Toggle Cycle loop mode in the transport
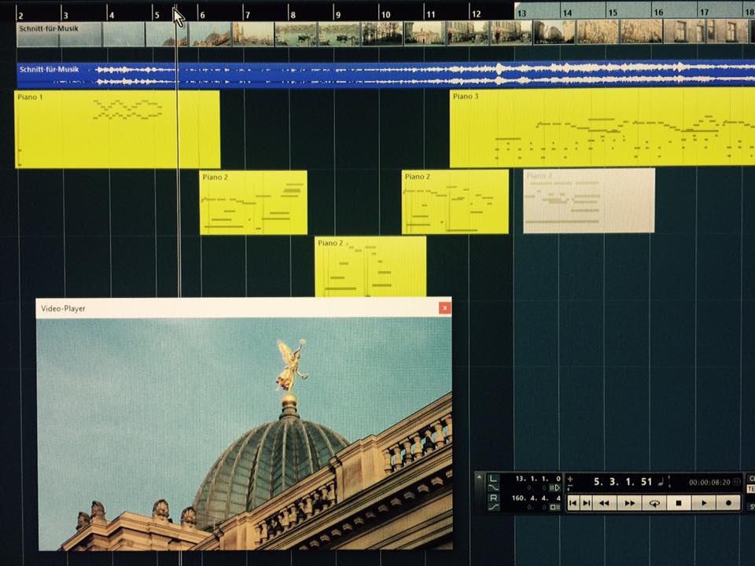 (x=654, y=503)
